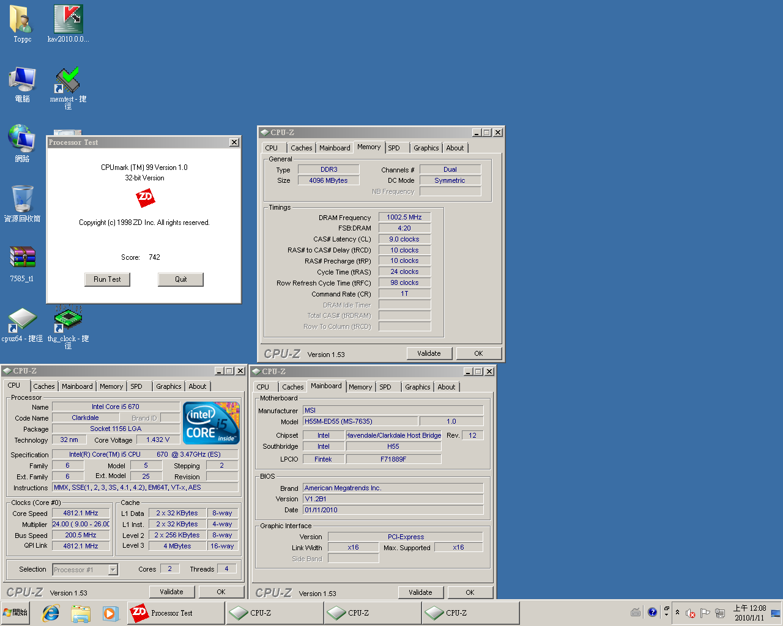Close the Processor Test window
This screenshot has height=626, width=783.
coord(234,142)
